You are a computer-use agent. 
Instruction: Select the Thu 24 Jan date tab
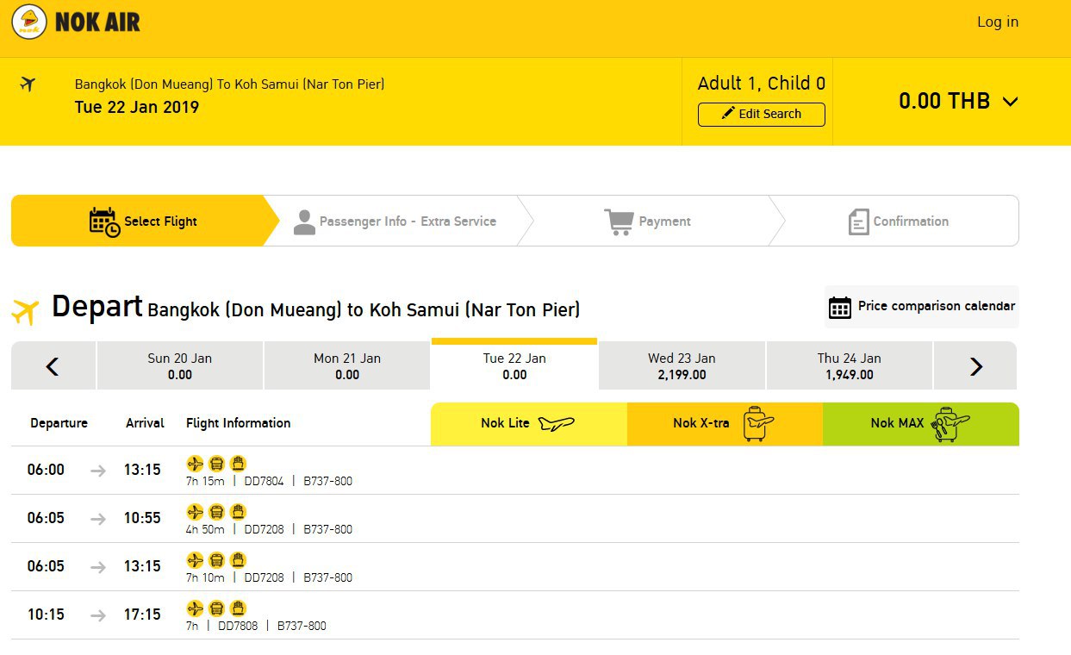click(849, 366)
